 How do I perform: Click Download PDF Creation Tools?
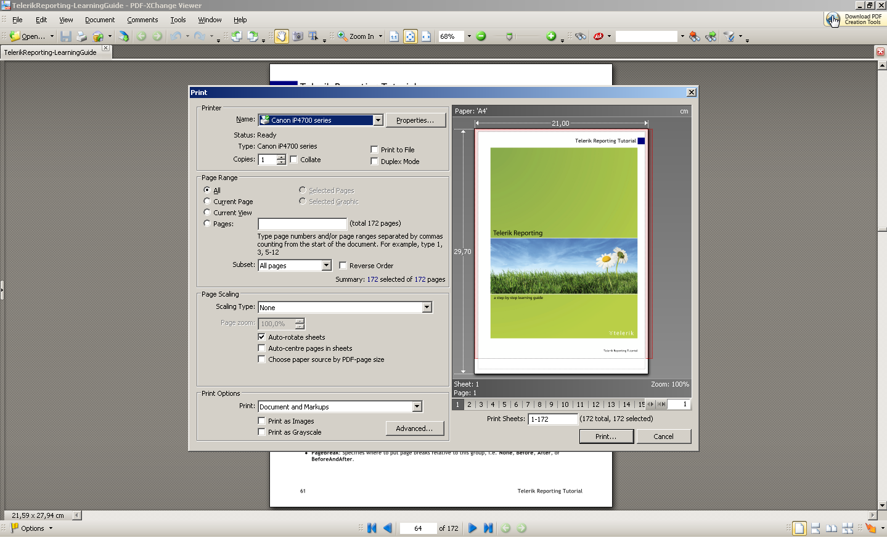[x=855, y=20]
